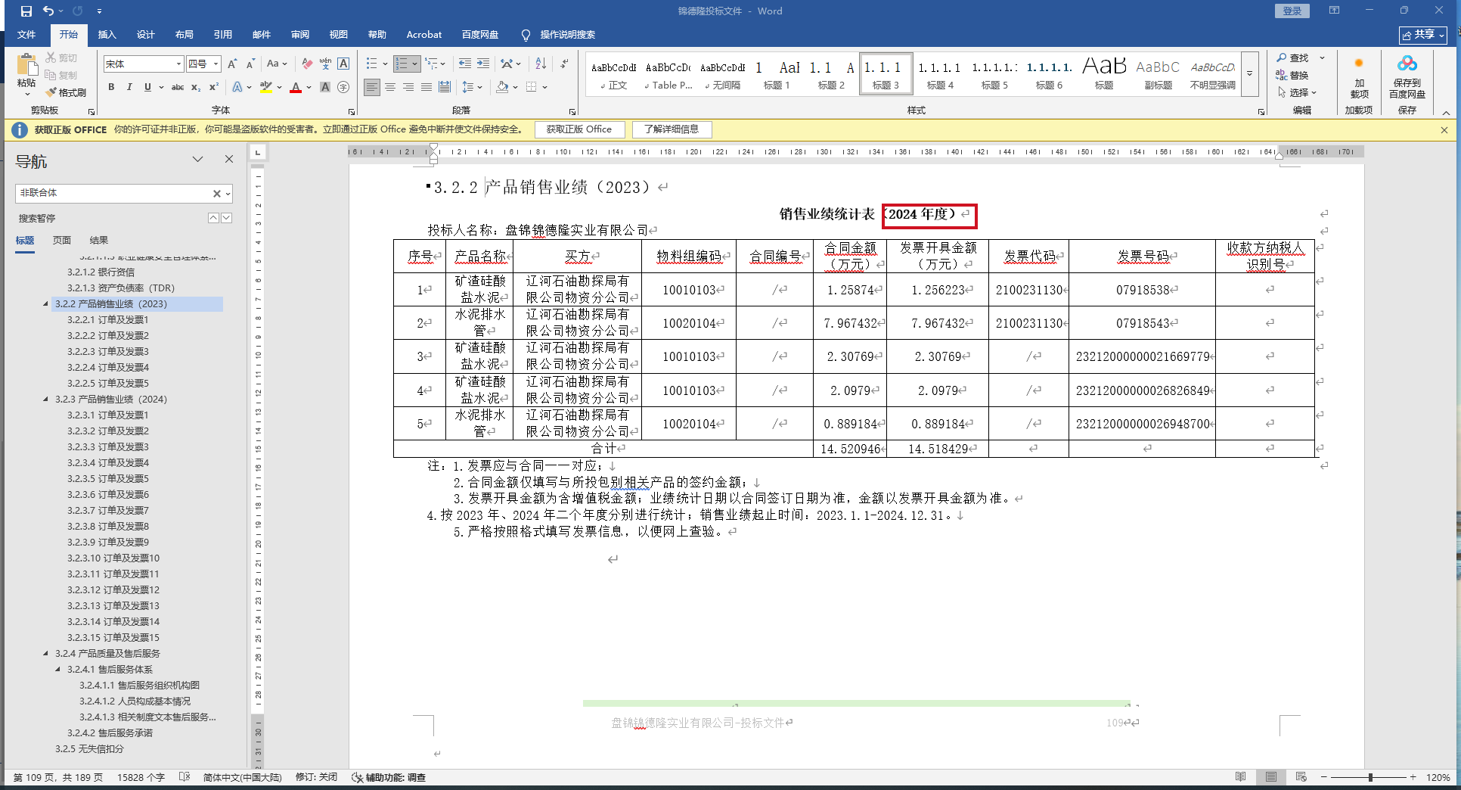Toggle italic formatting
The image size is (1461, 790).
(129, 87)
